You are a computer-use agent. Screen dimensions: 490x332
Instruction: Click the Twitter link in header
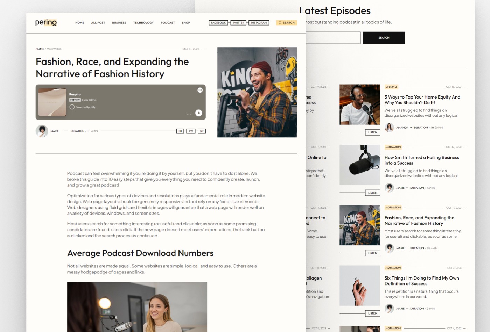[x=238, y=23]
